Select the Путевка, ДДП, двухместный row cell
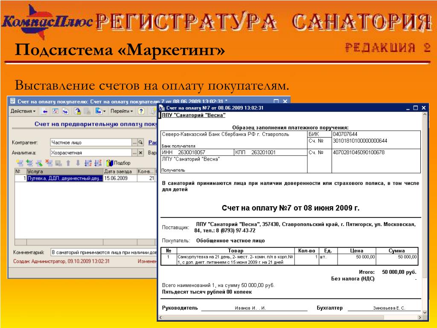 coord(65,178)
